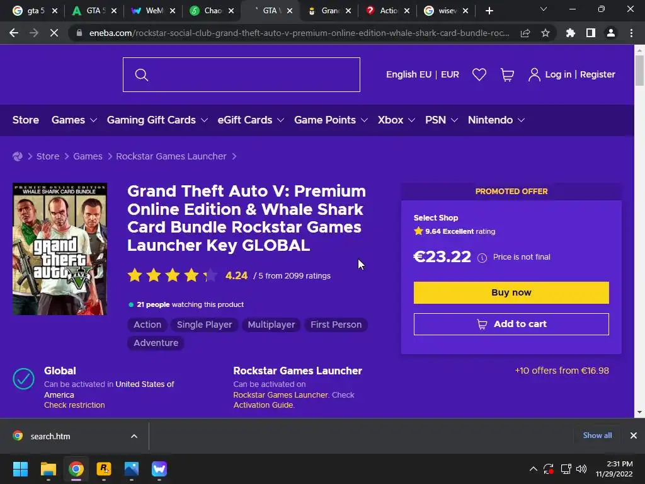The width and height of the screenshot is (645, 484).
Task: Open the Windows Start button
Action: tap(20, 469)
